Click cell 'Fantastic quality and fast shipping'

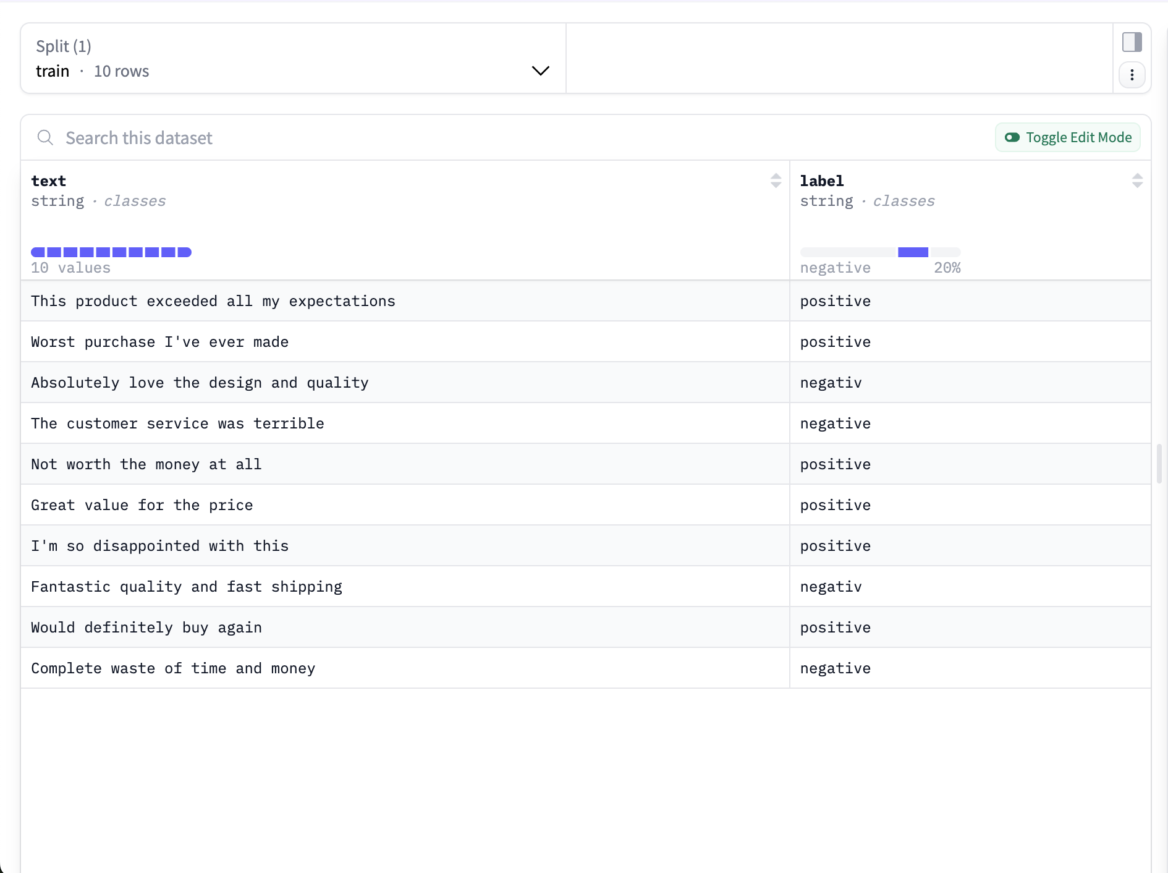(x=186, y=586)
